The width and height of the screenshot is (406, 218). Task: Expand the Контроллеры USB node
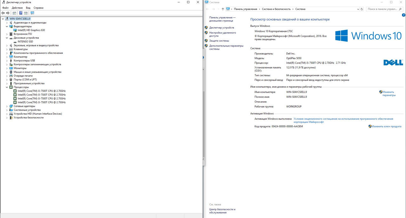[7, 61]
